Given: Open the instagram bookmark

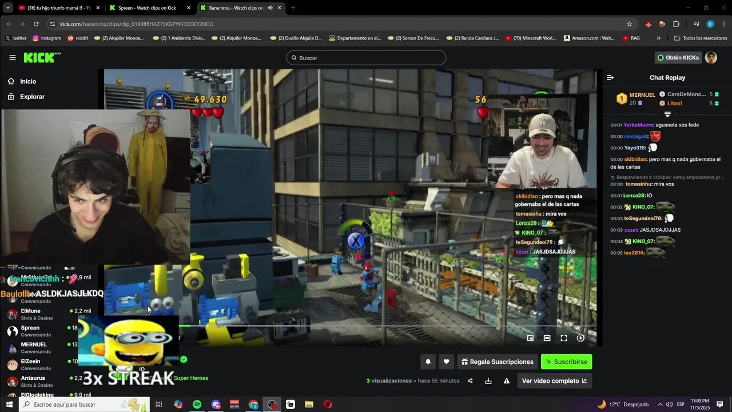Looking at the screenshot, I should click(47, 38).
